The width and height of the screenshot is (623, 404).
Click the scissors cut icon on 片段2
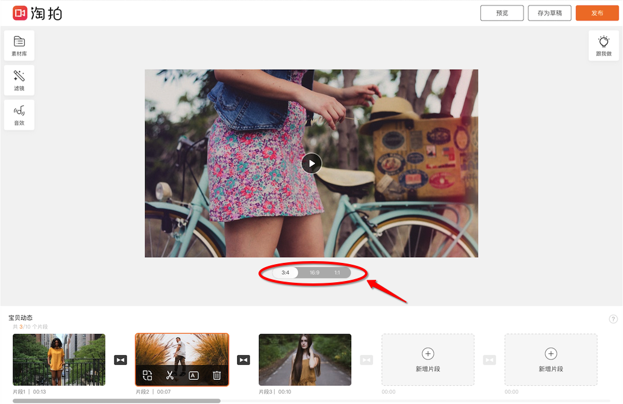[x=170, y=376]
